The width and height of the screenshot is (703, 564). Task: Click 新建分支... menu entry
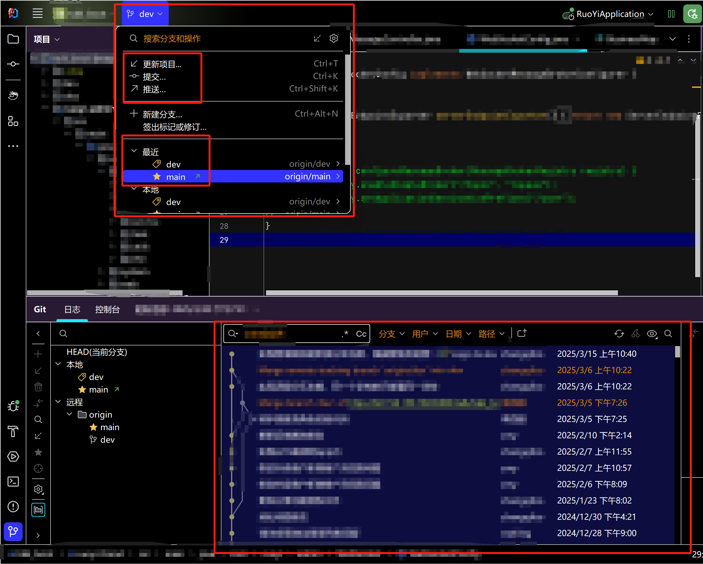tap(162, 114)
